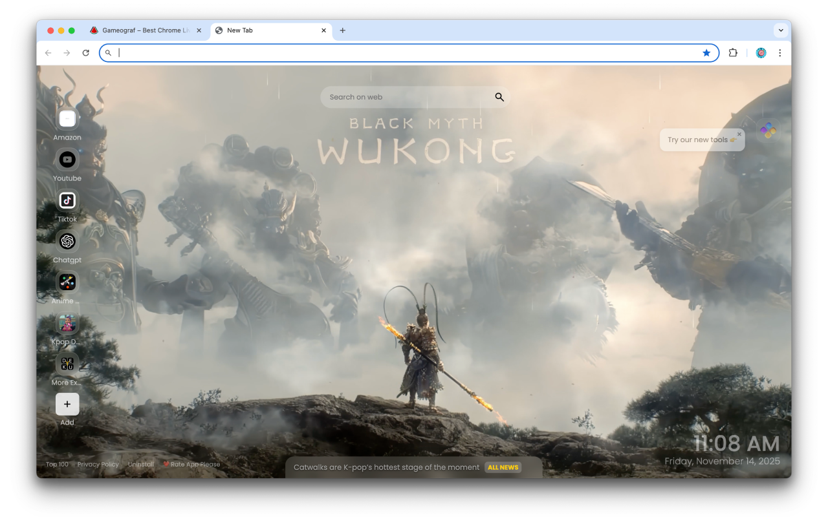Close the New Tab tab
Image resolution: width=828 pixels, height=517 pixels.
coord(323,30)
